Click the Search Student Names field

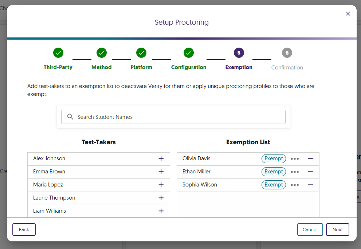tap(173, 117)
